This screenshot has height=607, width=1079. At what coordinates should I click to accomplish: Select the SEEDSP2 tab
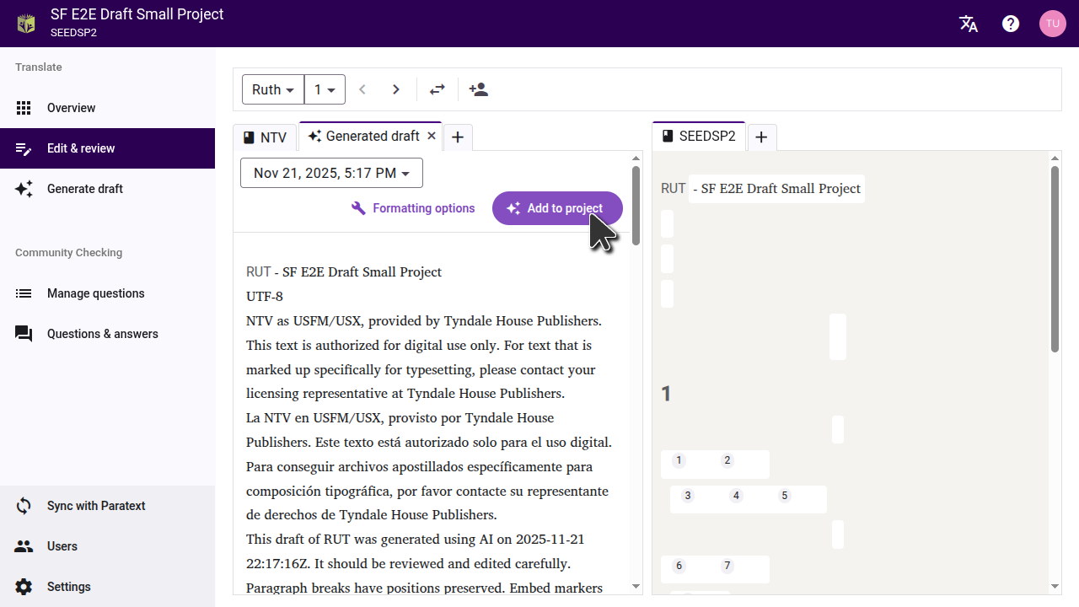(x=699, y=137)
